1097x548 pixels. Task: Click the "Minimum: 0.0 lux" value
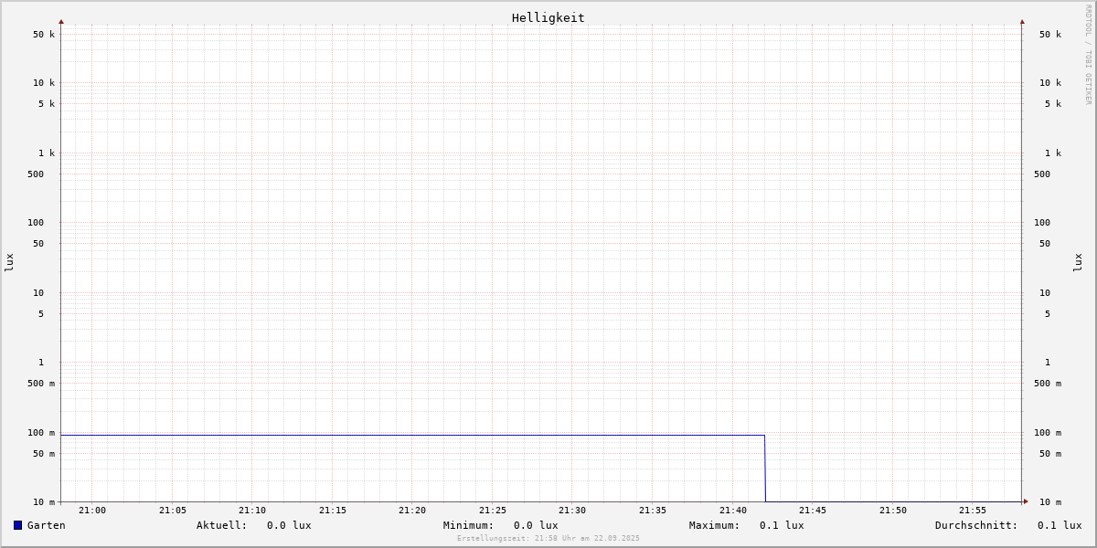(x=501, y=525)
